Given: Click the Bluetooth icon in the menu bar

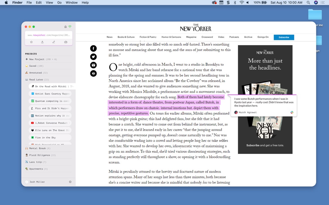Looking at the screenshot, I should pyautogui.click(x=235, y=3).
